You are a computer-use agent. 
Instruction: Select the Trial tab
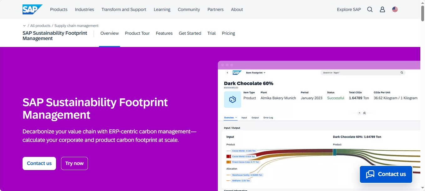point(212,33)
